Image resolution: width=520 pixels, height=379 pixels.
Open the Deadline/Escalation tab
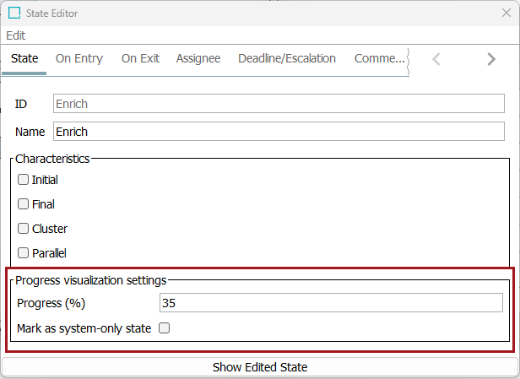coord(287,58)
